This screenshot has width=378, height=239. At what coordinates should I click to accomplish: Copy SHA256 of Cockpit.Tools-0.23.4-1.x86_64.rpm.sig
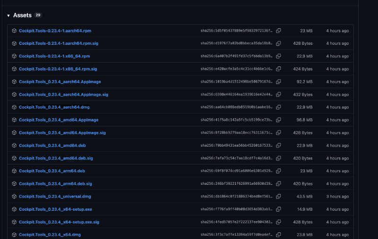[278, 69]
